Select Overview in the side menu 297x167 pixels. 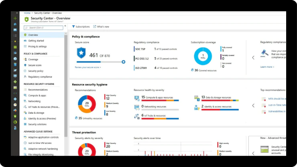42,35
